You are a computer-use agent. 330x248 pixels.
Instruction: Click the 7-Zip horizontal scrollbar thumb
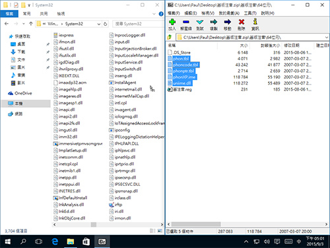(x=196, y=224)
